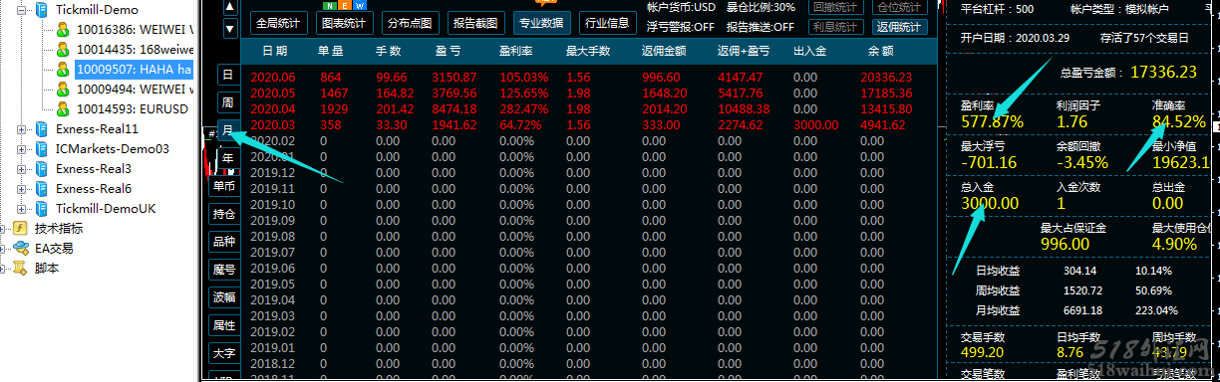The width and height of the screenshot is (1220, 382).
Task: Click the Exness-Real11 server icon
Action: 42,129
